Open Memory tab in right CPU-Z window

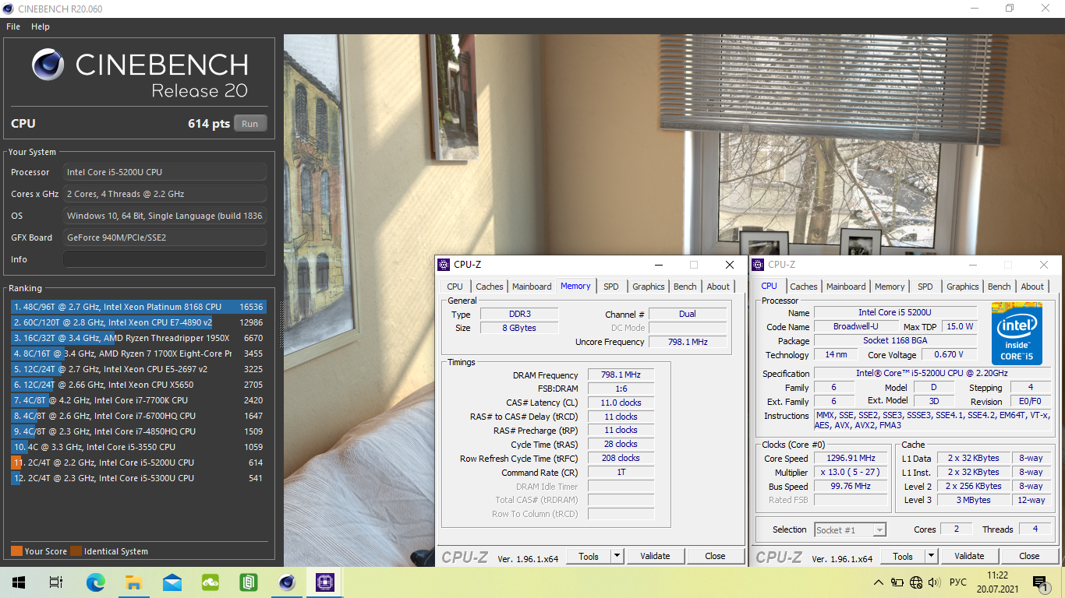click(890, 287)
